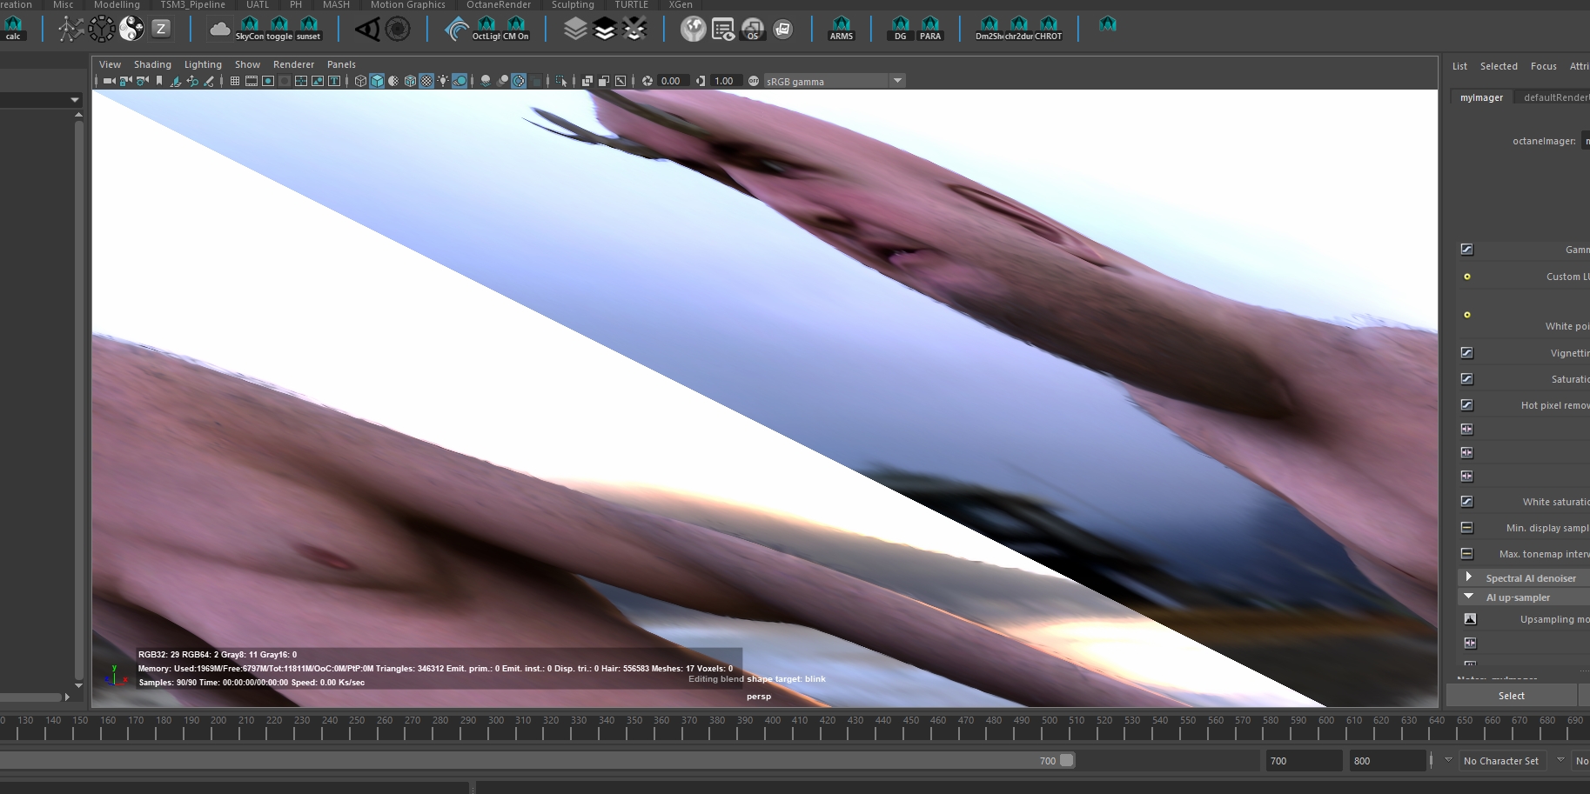Run the SkyCon shelf script

(250, 29)
